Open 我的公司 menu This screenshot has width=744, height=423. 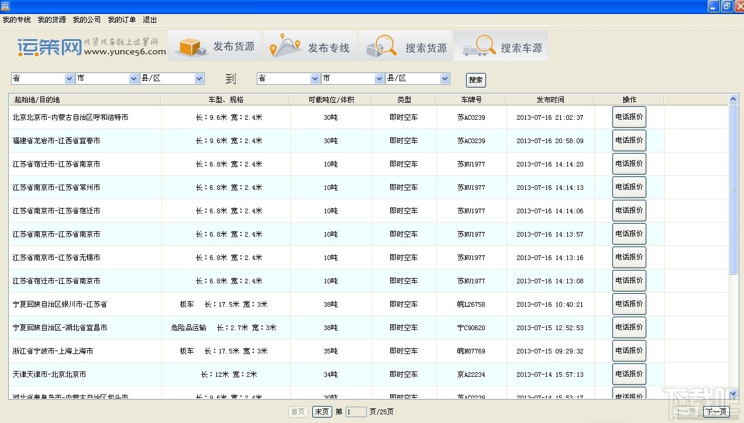click(x=87, y=20)
